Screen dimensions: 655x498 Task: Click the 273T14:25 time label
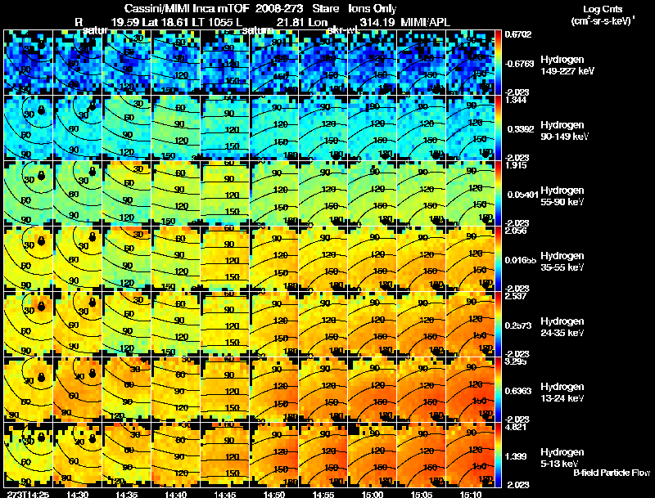(28, 494)
